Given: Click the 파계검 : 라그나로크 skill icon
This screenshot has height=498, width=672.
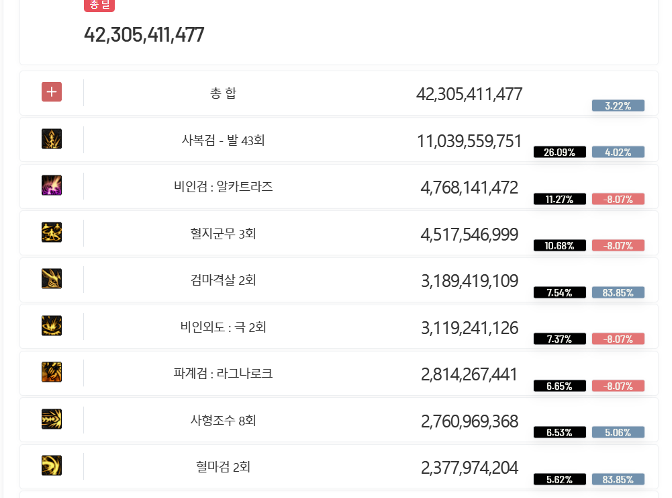Looking at the screenshot, I should (x=52, y=372).
